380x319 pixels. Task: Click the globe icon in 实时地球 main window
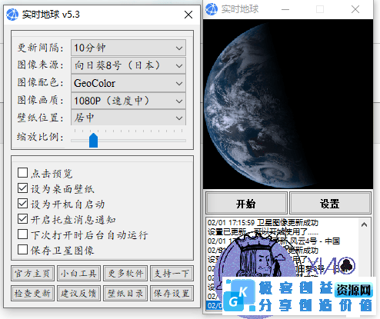[212, 9]
